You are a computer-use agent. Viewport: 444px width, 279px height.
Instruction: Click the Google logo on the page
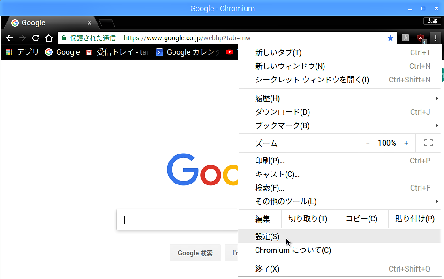202,169
